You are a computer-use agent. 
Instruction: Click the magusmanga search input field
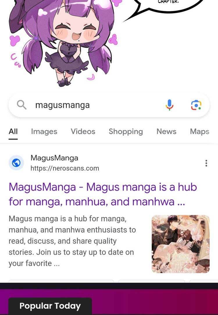coord(109,105)
